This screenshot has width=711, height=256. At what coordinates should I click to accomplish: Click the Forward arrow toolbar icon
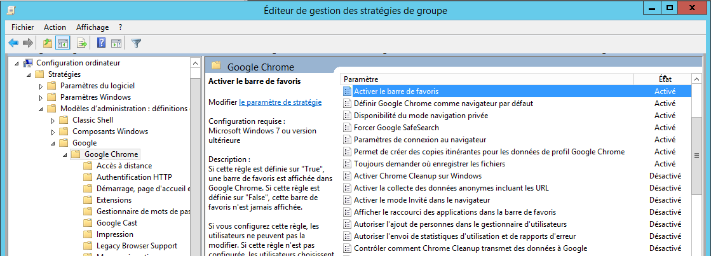point(28,43)
